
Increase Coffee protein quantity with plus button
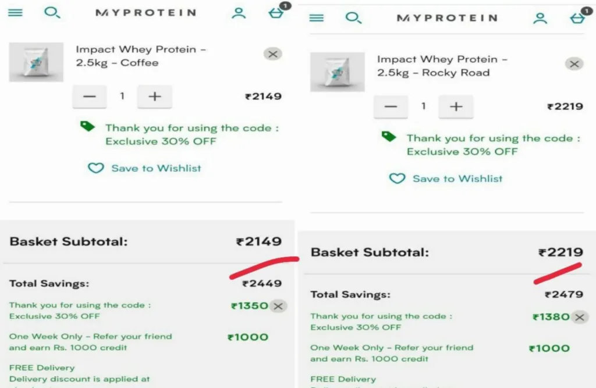coord(154,97)
